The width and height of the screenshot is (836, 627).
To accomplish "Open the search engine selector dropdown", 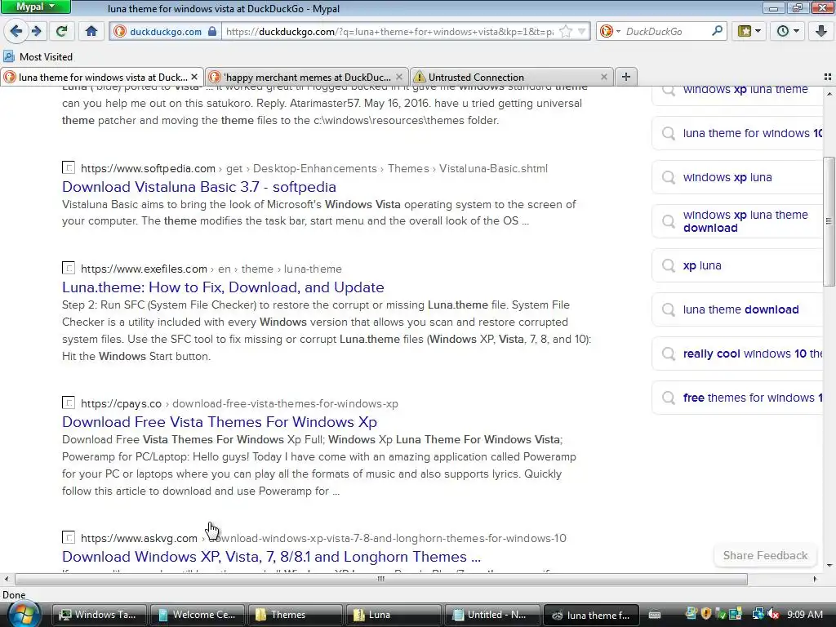I will 609,32.
